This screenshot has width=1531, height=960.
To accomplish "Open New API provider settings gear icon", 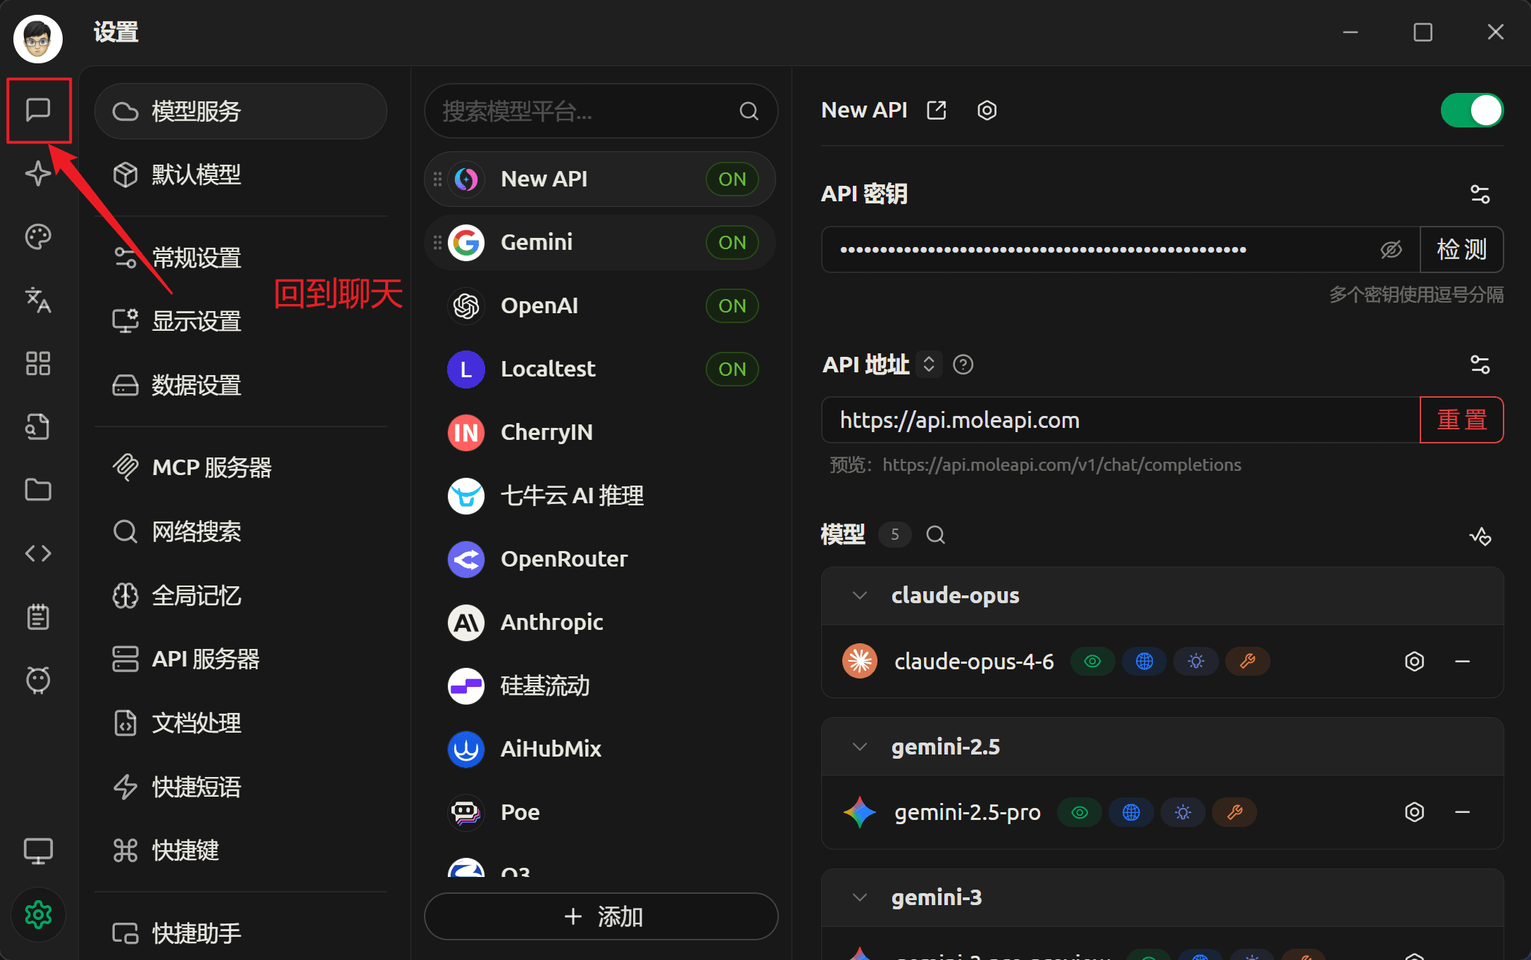I will pyautogui.click(x=986, y=110).
